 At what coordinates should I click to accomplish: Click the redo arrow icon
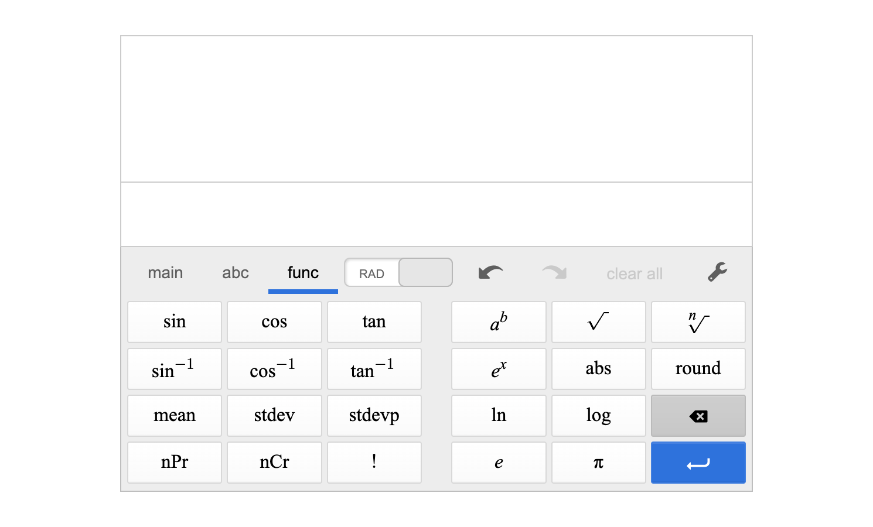[x=553, y=272]
